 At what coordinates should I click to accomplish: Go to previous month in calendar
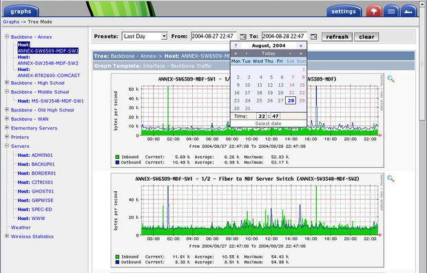tap(246, 54)
